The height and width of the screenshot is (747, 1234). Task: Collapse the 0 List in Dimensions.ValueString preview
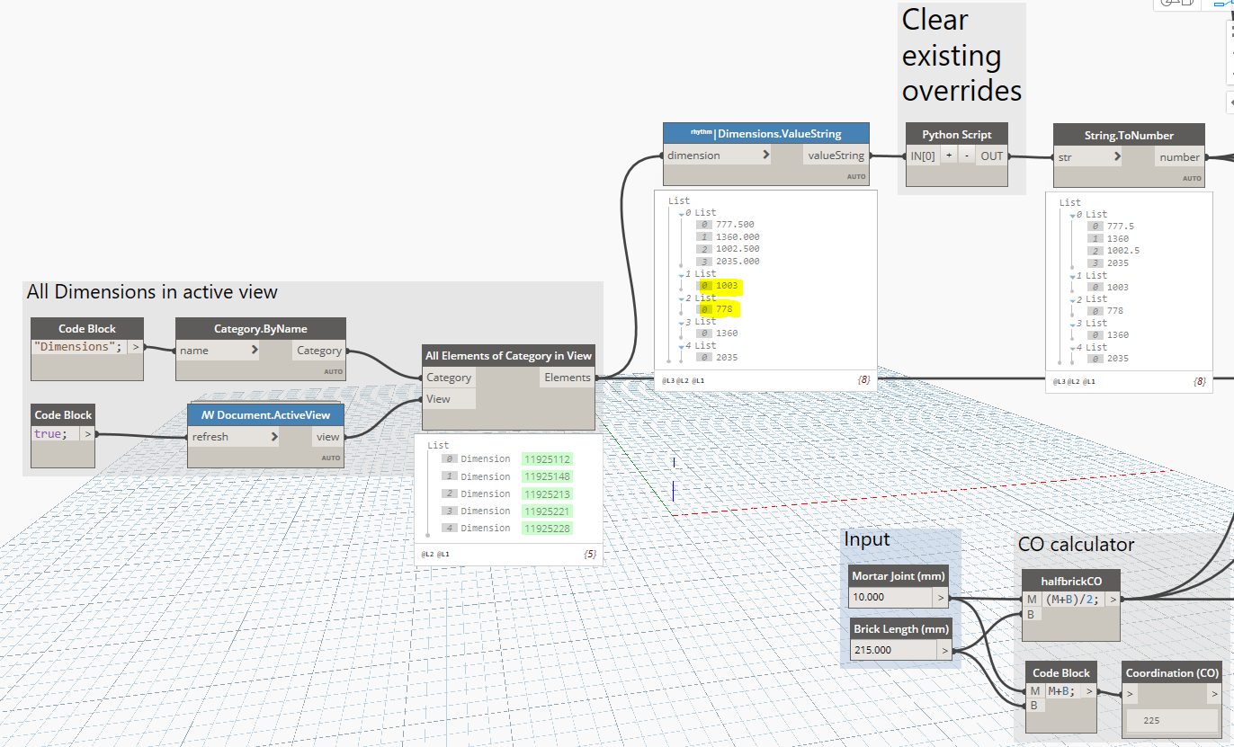(681, 213)
